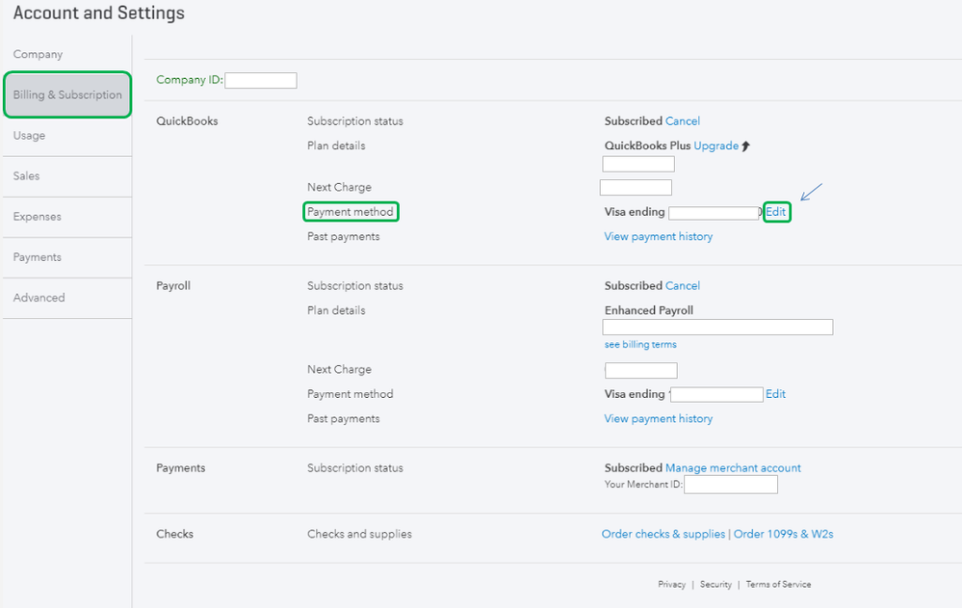Click the Checks and supplies label

[x=359, y=534]
